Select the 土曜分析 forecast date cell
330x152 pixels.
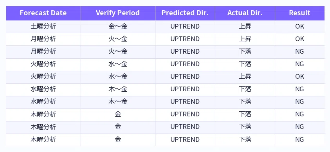[43, 27]
